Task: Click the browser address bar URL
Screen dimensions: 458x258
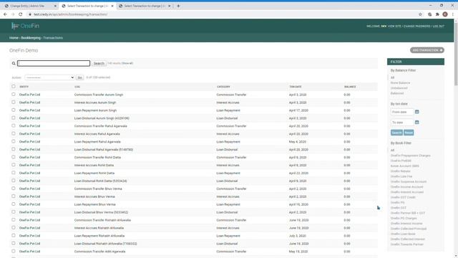Action: point(70,14)
